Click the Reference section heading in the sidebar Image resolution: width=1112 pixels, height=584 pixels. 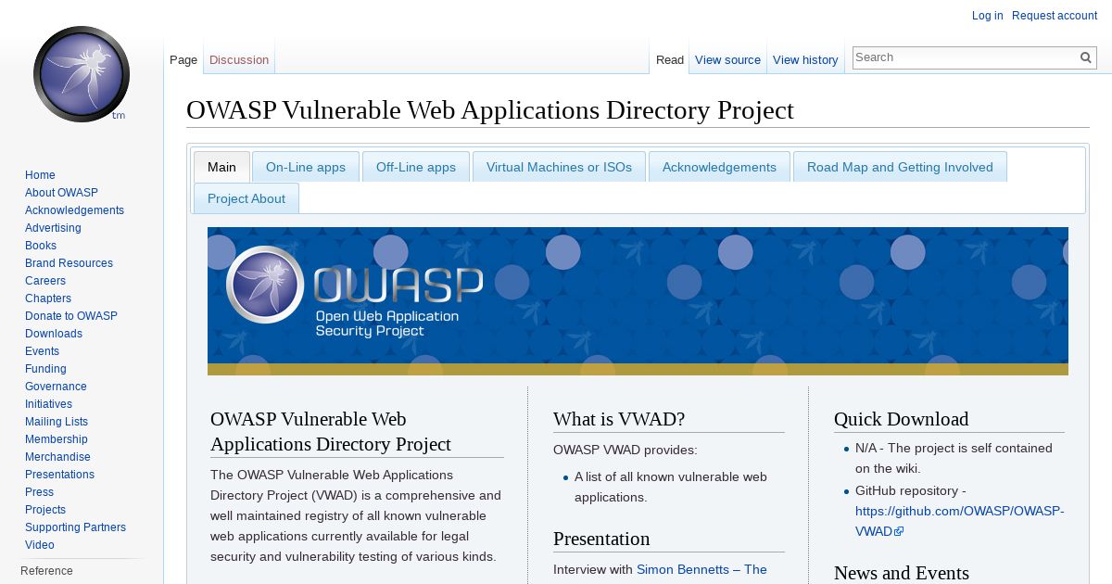pyautogui.click(x=46, y=571)
